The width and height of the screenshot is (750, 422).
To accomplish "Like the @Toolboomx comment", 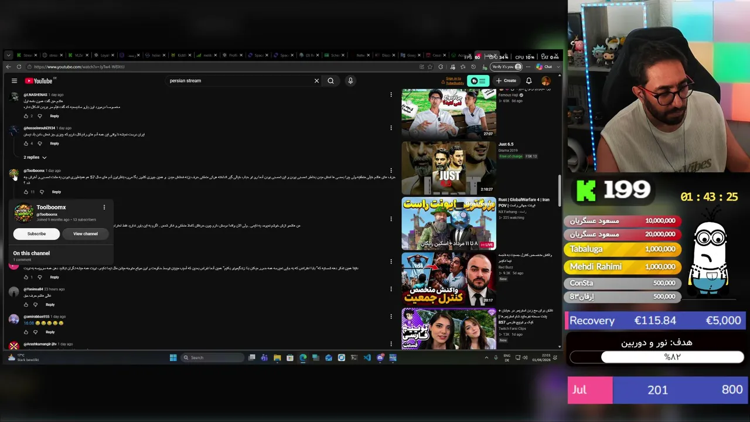I will pos(26,192).
